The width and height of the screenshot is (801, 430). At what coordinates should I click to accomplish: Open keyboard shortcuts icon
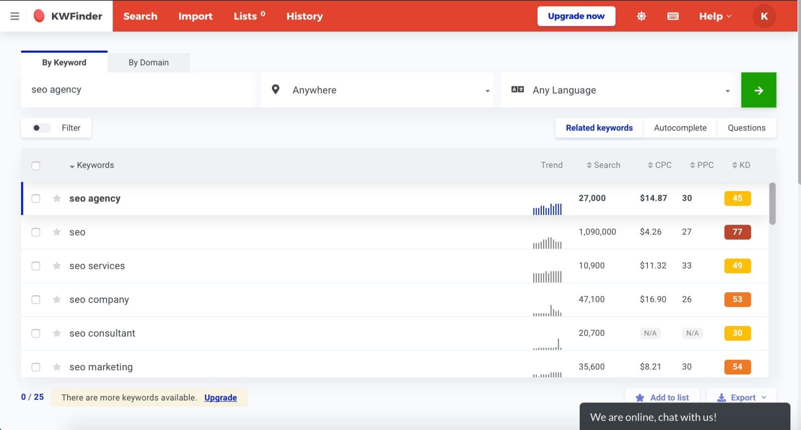pyautogui.click(x=673, y=16)
